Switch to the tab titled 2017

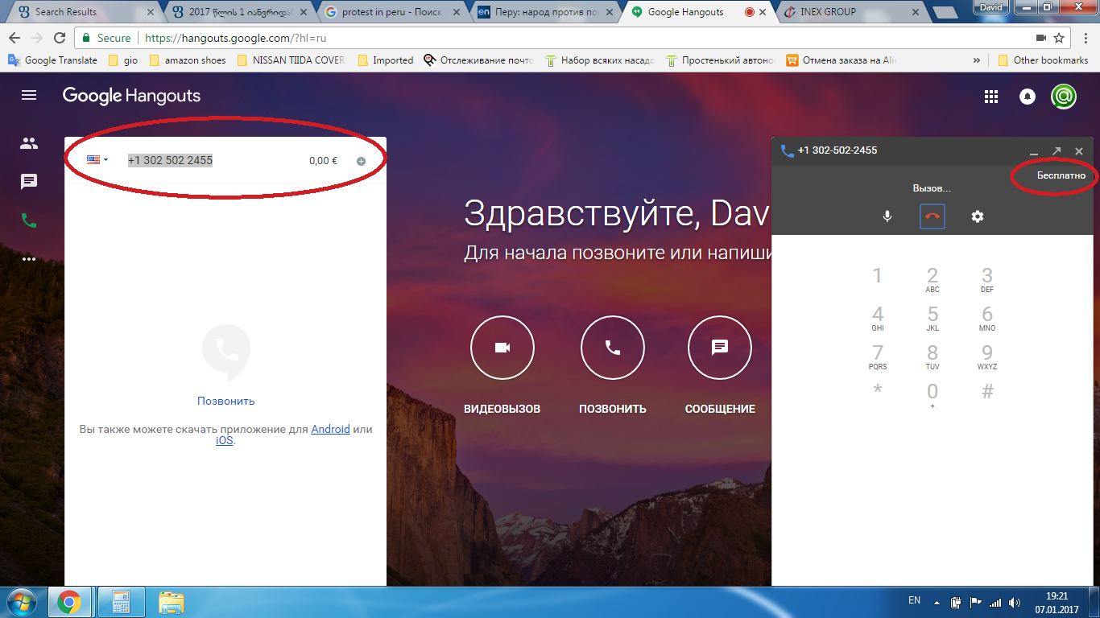(238, 12)
